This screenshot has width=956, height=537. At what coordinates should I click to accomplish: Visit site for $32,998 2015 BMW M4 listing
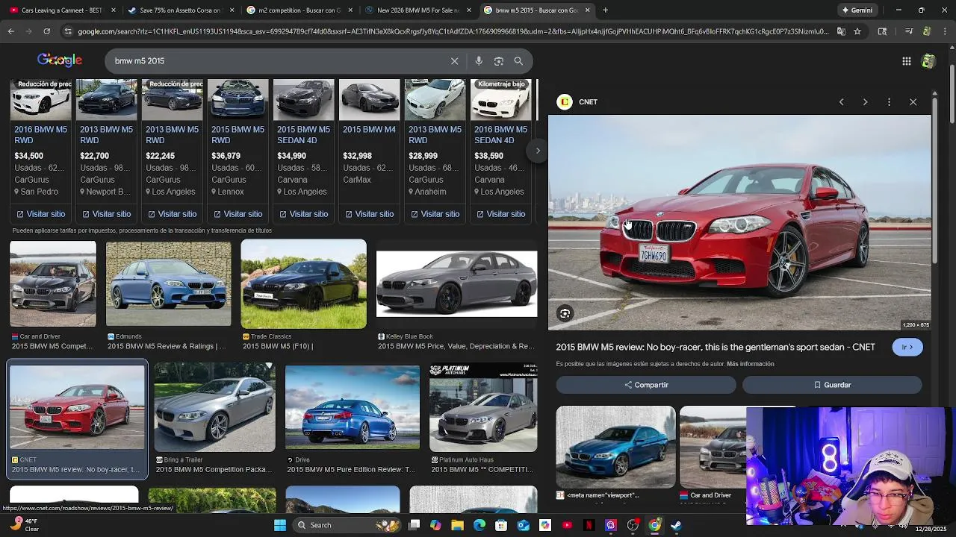(370, 214)
